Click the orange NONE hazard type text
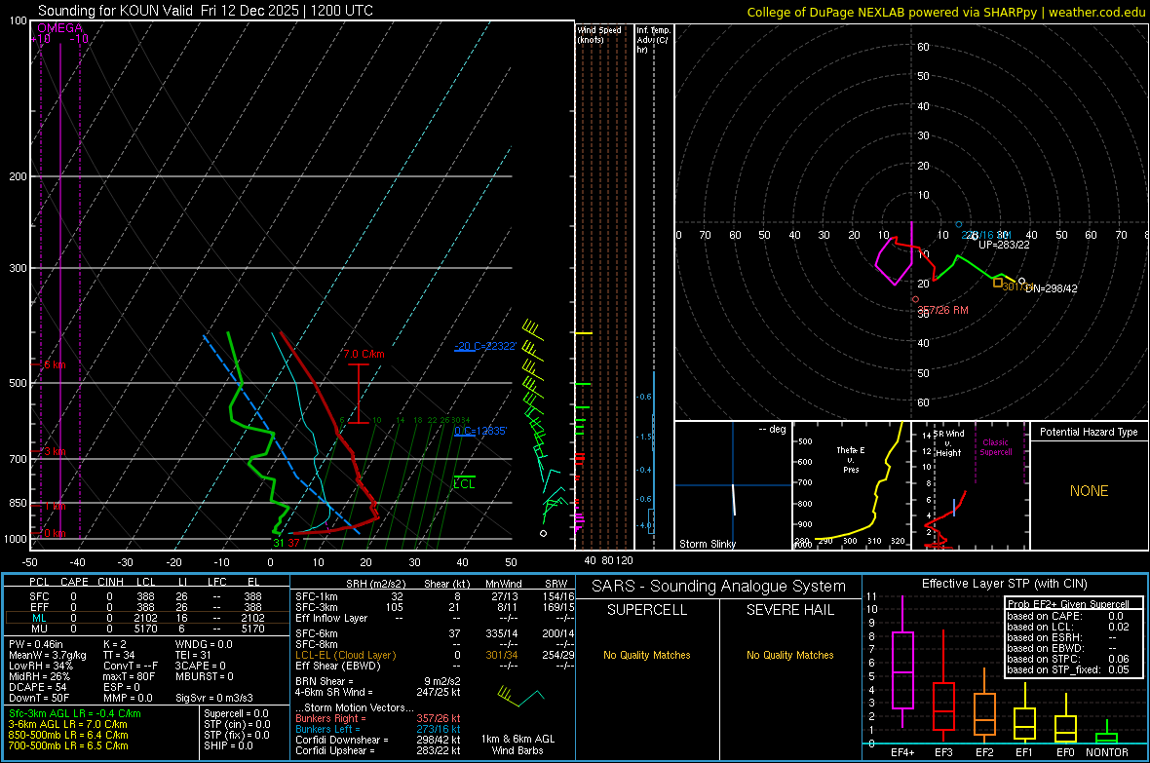1150x763 pixels. pos(1089,491)
